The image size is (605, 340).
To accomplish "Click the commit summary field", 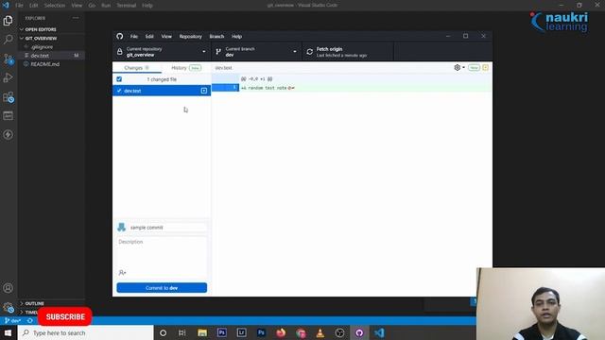I will (167, 228).
